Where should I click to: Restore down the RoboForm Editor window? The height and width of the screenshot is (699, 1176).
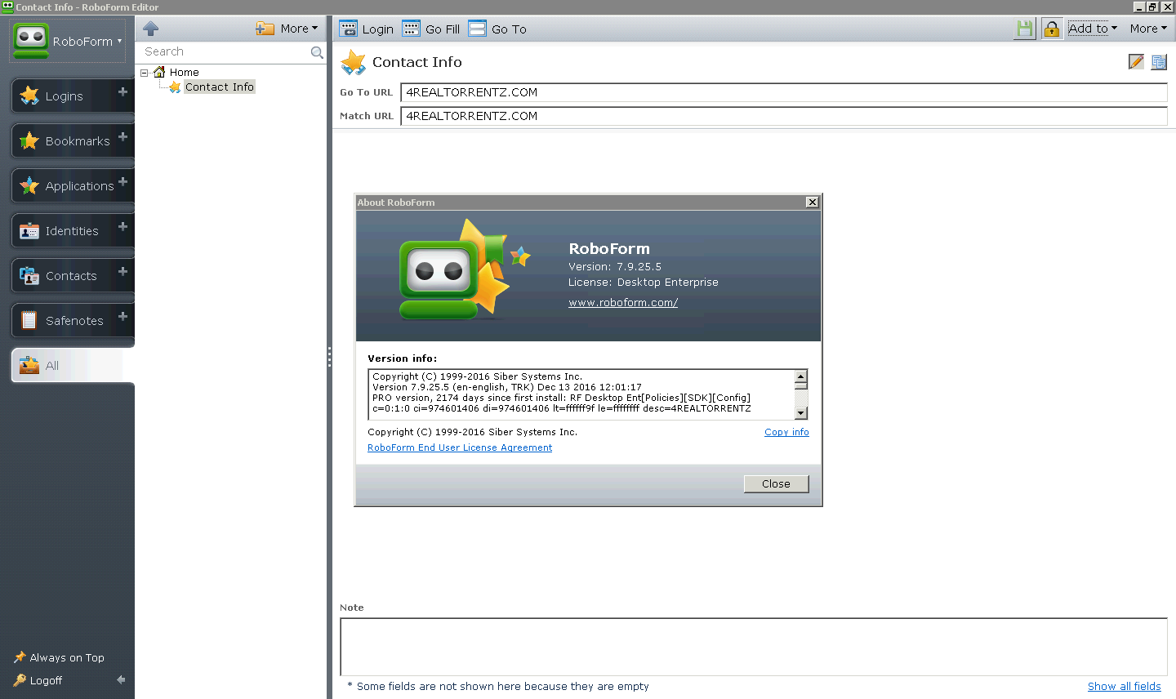pos(1152,7)
